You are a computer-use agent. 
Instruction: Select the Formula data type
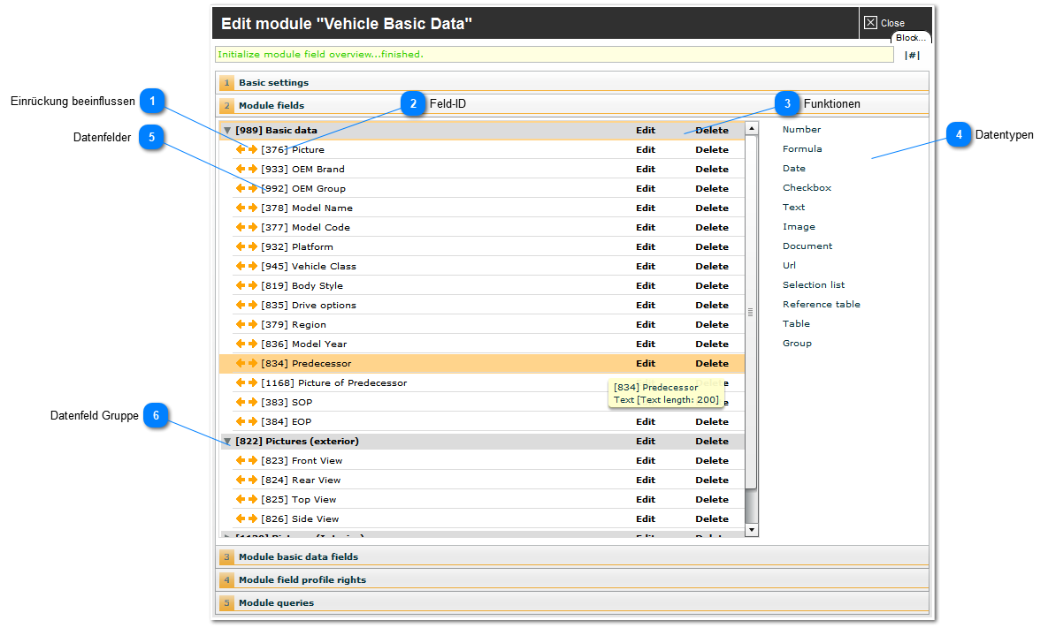[802, 148]
